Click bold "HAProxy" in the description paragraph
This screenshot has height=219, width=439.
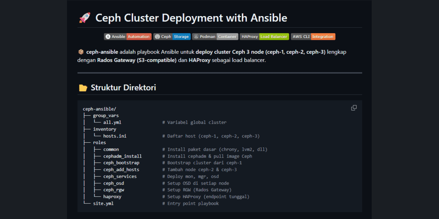tap(200, 60)
